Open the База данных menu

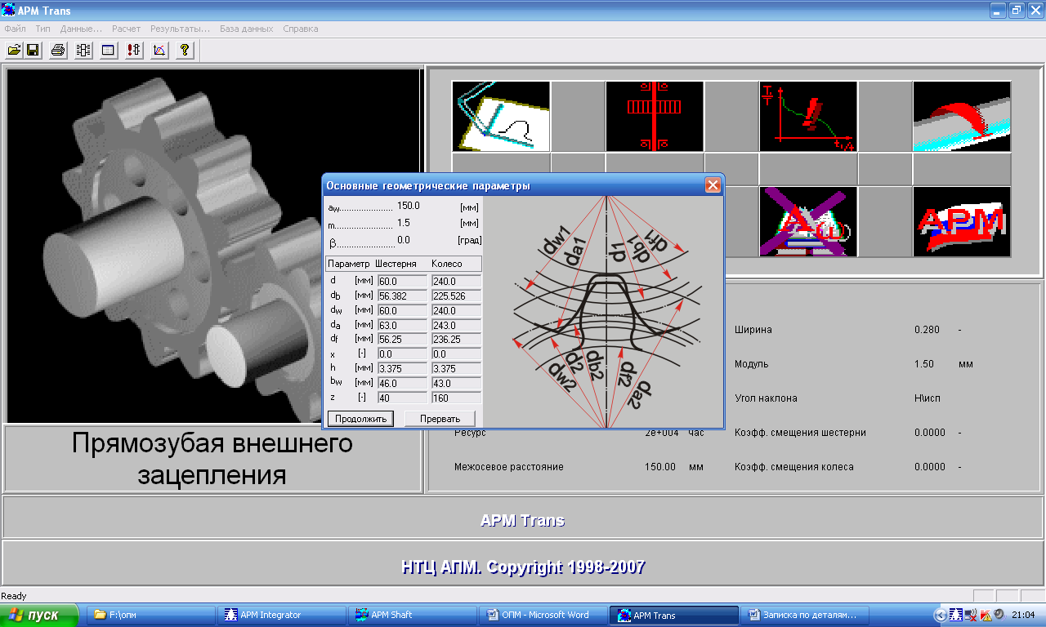point(246,29)
